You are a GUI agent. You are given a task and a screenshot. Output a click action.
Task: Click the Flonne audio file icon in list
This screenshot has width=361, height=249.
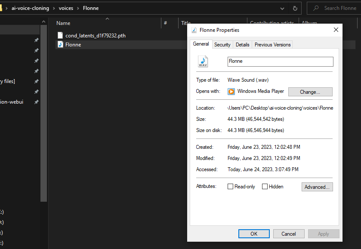point(60,44)
